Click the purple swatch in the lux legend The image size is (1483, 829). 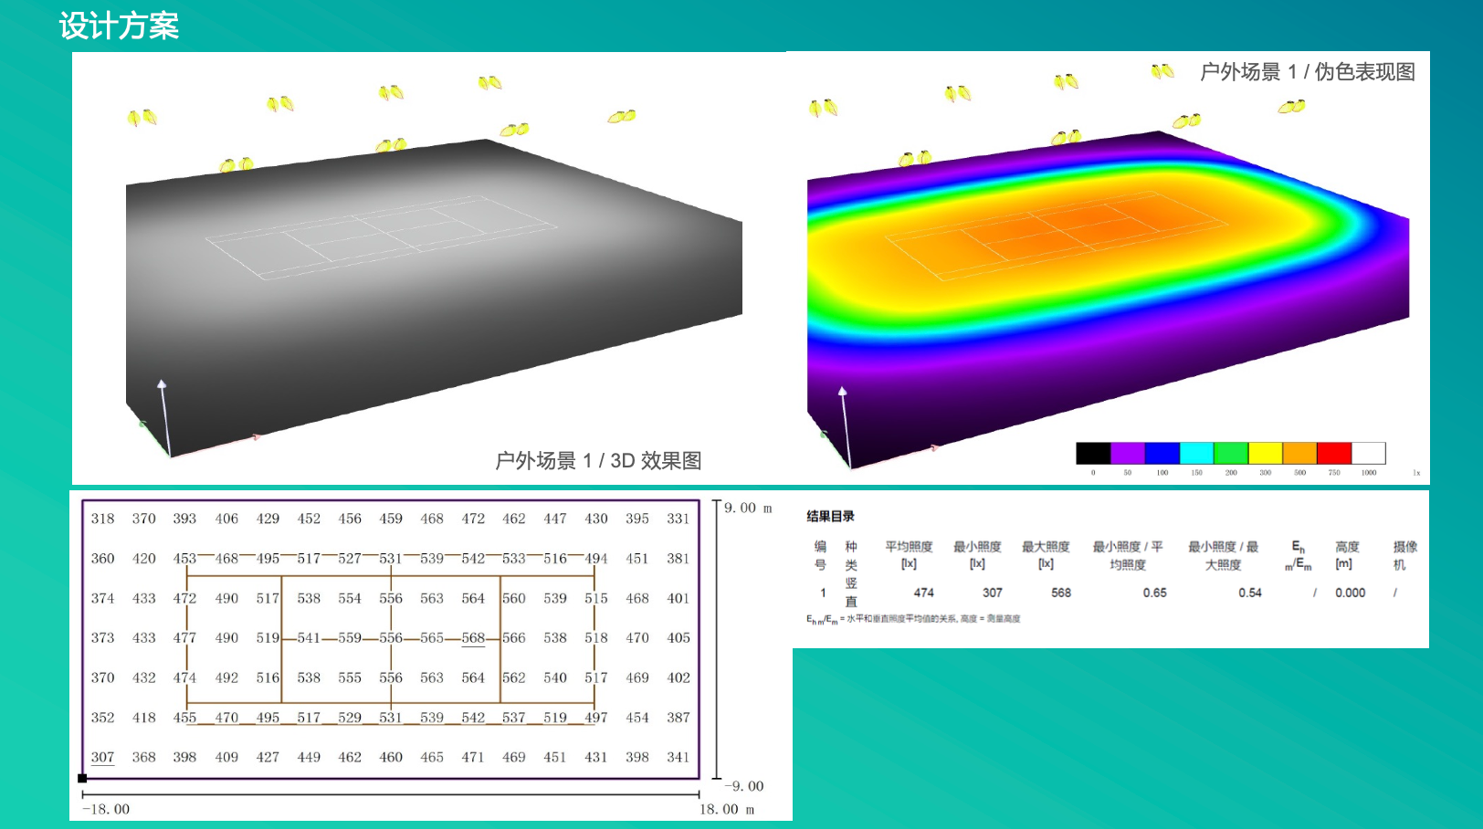click(x=1127, y=453)
